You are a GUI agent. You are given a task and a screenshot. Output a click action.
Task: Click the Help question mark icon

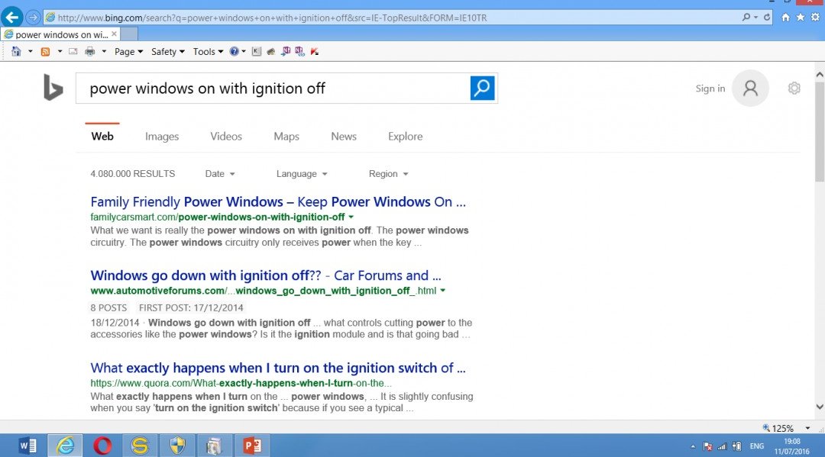pyautogui.click(x=235, y=51)
